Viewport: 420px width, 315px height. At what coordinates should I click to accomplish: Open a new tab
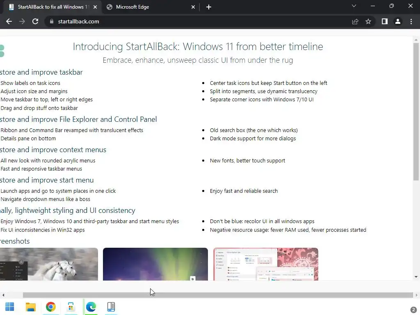coord(209,7)
